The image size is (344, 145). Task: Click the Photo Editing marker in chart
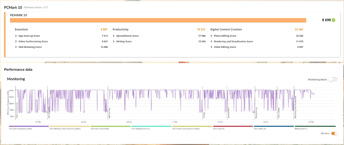point(256,113)
